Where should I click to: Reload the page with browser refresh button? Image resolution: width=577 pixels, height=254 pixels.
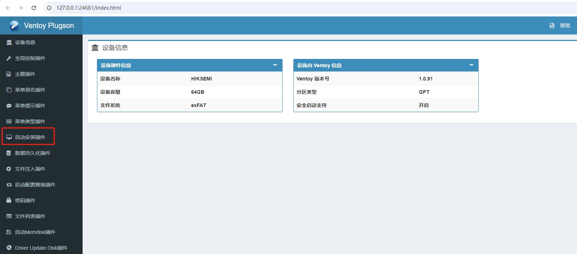pos(34,8)
